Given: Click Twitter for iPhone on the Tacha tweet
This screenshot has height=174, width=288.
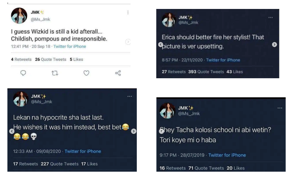Looking at the screenshot, I should pos(227,155).
